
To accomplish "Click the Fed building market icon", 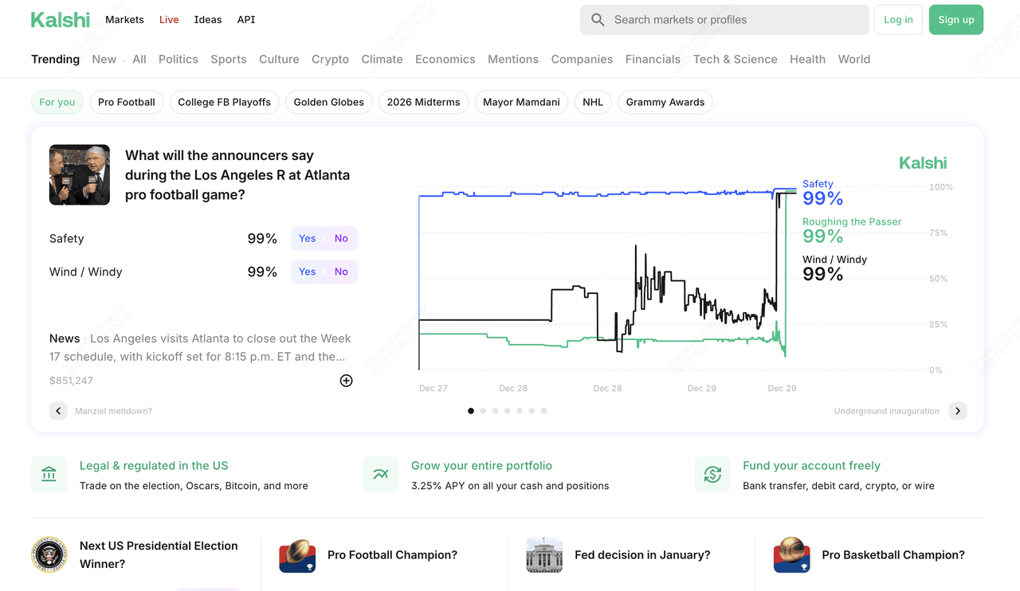I will tap(544, 555).
